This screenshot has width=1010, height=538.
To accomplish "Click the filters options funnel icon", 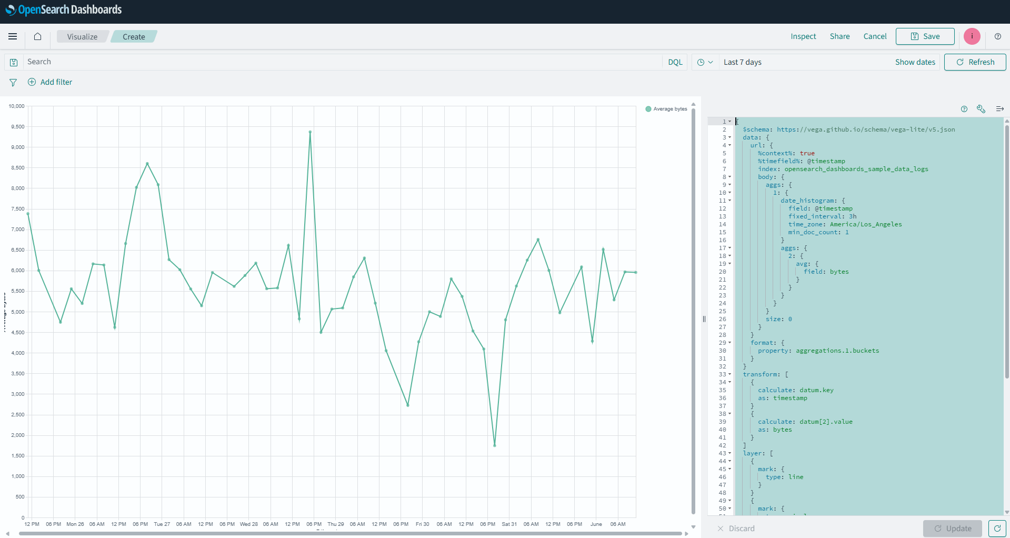I will (13, 82).
